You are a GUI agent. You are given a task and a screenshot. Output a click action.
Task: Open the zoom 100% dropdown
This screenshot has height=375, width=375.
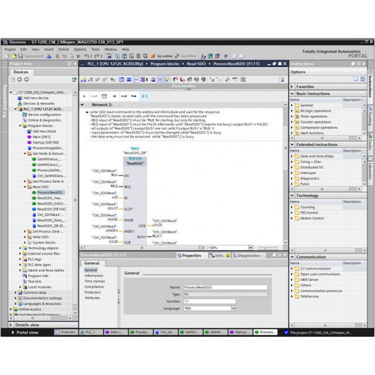tap(250, 248)
